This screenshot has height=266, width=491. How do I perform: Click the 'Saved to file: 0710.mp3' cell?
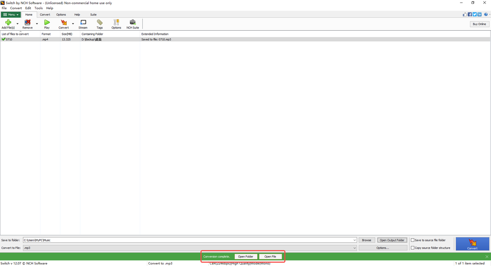[156, 39]
